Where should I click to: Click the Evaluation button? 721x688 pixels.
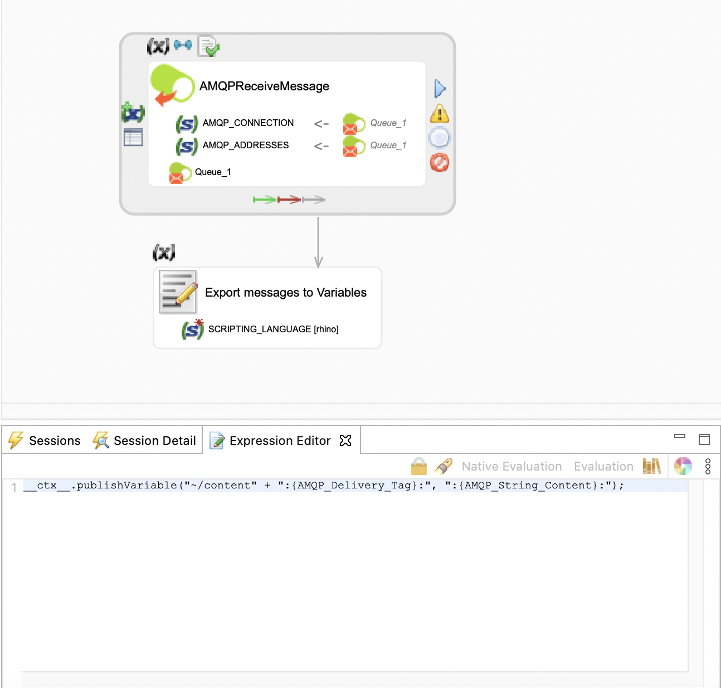[x=603, y=466]
